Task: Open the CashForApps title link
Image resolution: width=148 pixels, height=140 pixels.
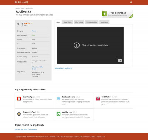Action: click(x=28, y=97)
